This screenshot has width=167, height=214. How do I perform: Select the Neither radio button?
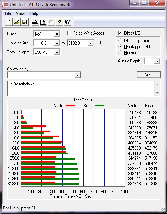tap(120, 52)
